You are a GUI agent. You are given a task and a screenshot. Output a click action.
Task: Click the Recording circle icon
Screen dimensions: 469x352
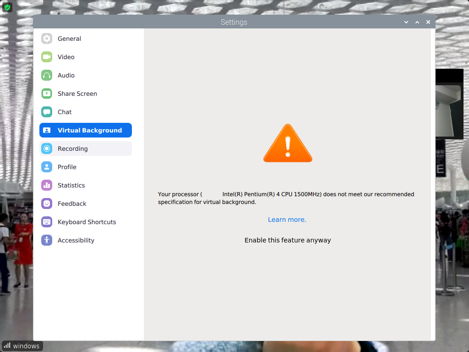47,148
